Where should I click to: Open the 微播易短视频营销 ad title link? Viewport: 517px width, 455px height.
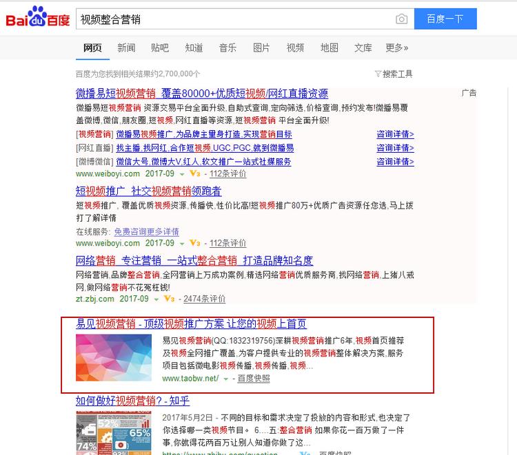pyautogui.click(x=202, y=94)
